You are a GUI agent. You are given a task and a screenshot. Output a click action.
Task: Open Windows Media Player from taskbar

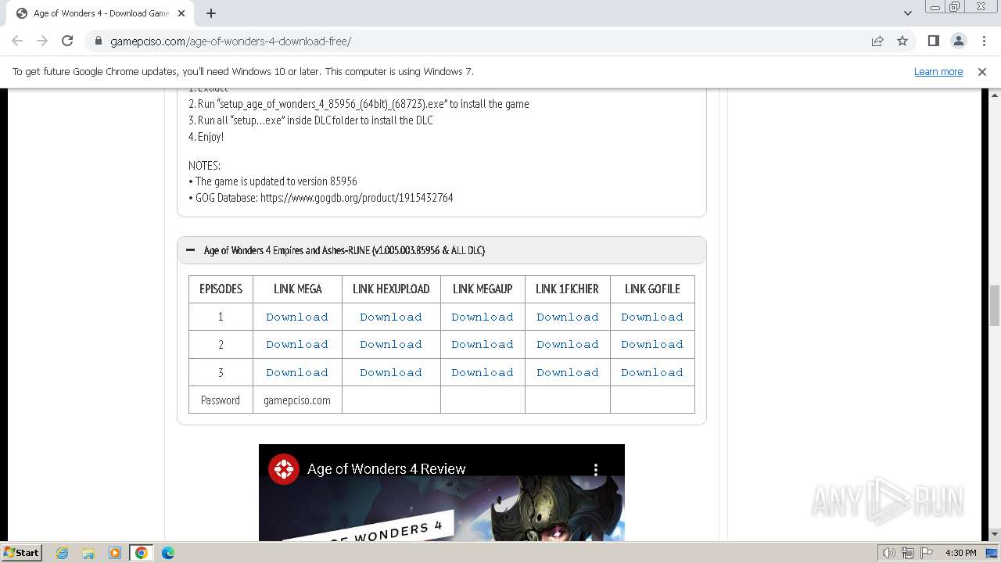point(115,553)
